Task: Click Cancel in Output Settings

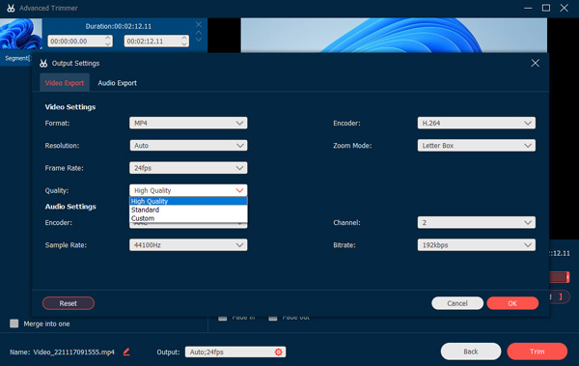Action: (x=457, y=303)
